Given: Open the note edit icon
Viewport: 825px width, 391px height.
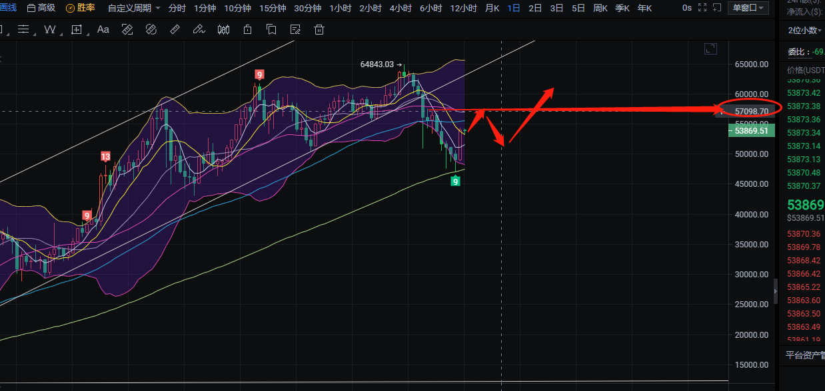Looking at the screenshot, I should tap(295, 30).
